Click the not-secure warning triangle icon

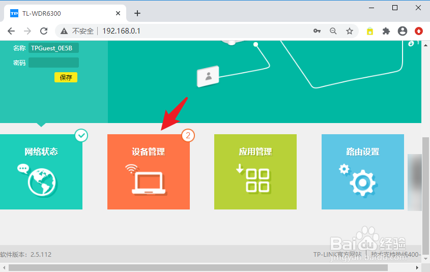pos(64,31)
